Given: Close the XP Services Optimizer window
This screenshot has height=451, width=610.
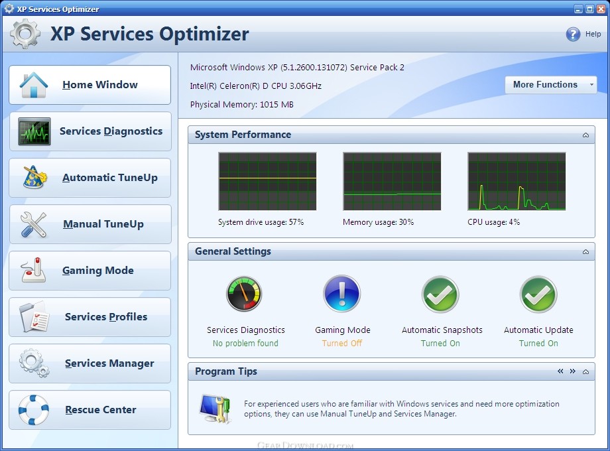Looking at the screenshot, I should [601, 9].
